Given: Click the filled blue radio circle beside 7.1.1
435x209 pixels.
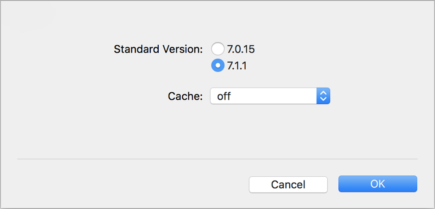Looking at the screenshot, I should tap(218, 66).
